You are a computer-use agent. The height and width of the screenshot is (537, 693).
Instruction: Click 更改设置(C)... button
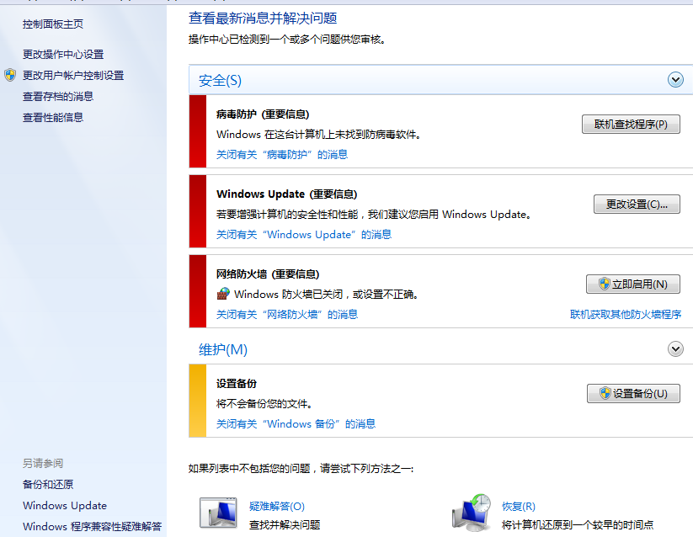point(637,204)
